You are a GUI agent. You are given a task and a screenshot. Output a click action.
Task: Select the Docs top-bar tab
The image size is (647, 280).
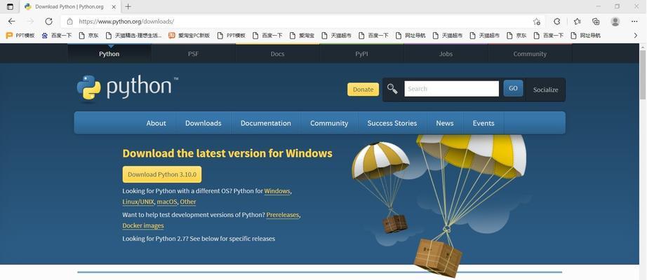278,53
